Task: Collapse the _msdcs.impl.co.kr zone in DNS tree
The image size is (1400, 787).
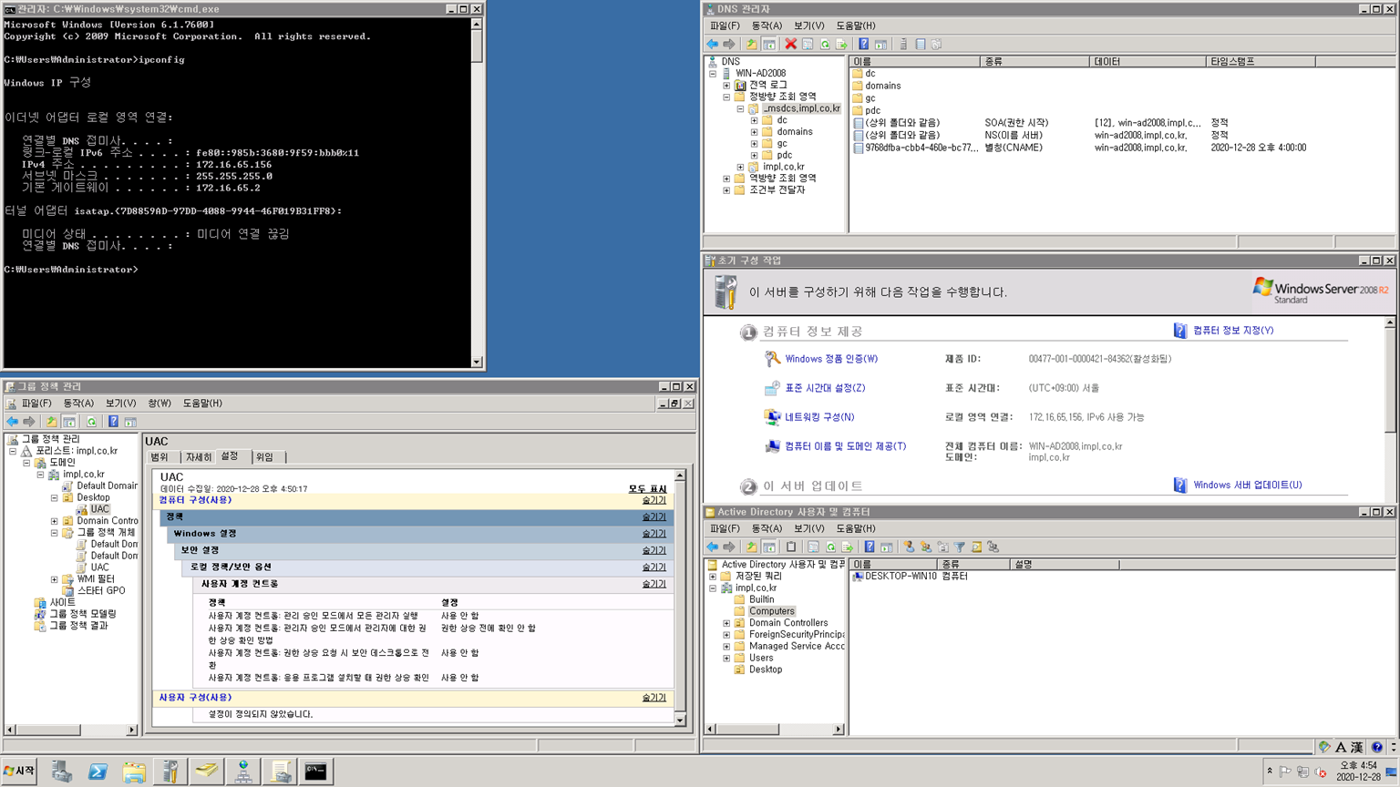Action: click(740, 109)
